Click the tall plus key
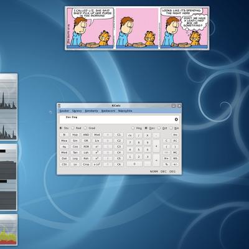 click(x=156, y=146)
